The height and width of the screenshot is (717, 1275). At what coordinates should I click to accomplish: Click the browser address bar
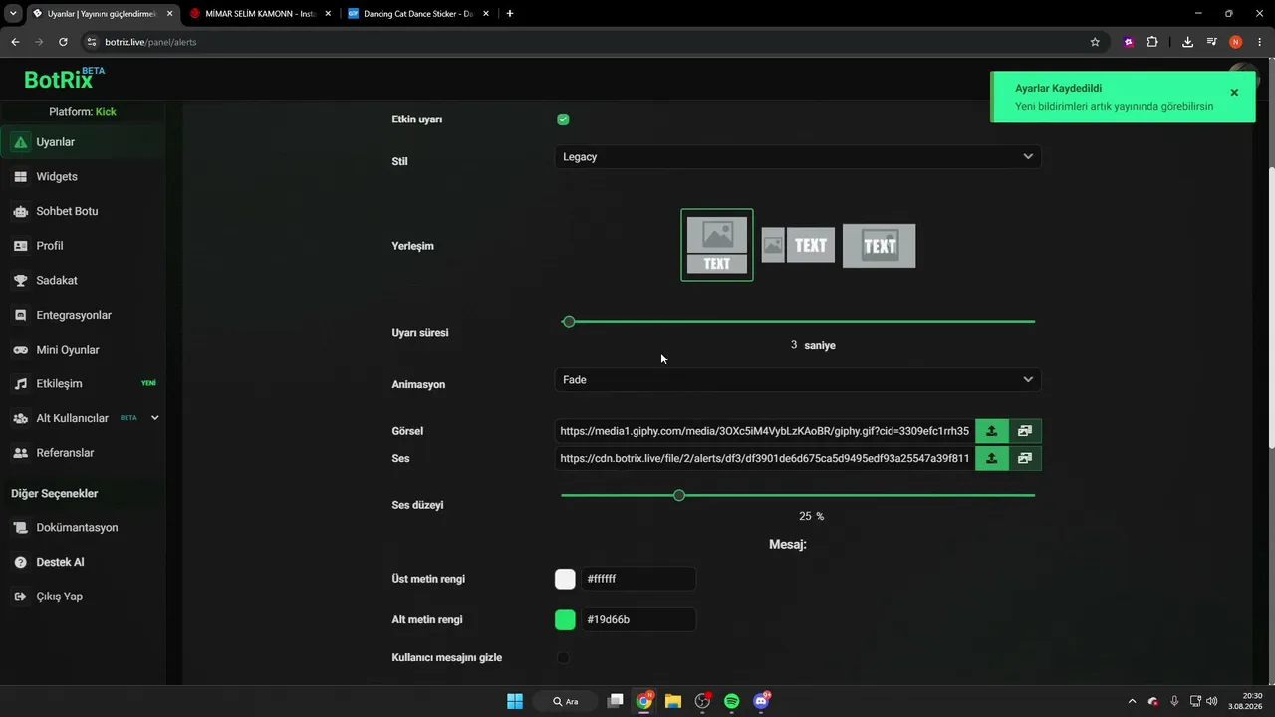pos(588,42)
